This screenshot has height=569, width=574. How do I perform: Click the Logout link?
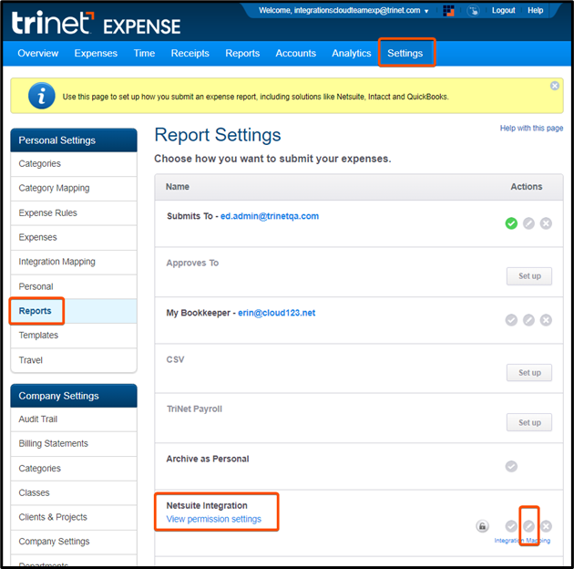tap(503, 11)
